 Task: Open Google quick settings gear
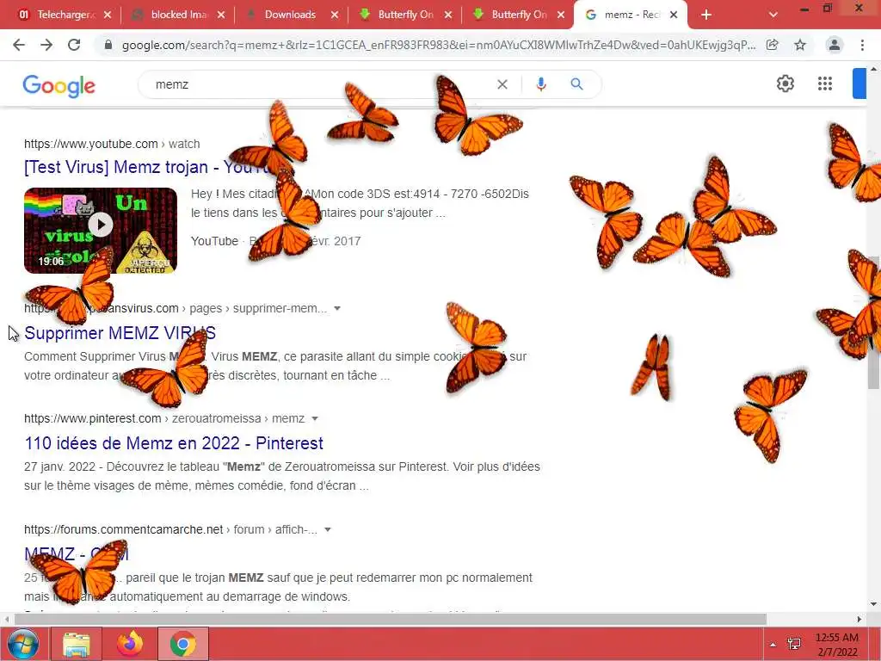(x=786, y=83)
